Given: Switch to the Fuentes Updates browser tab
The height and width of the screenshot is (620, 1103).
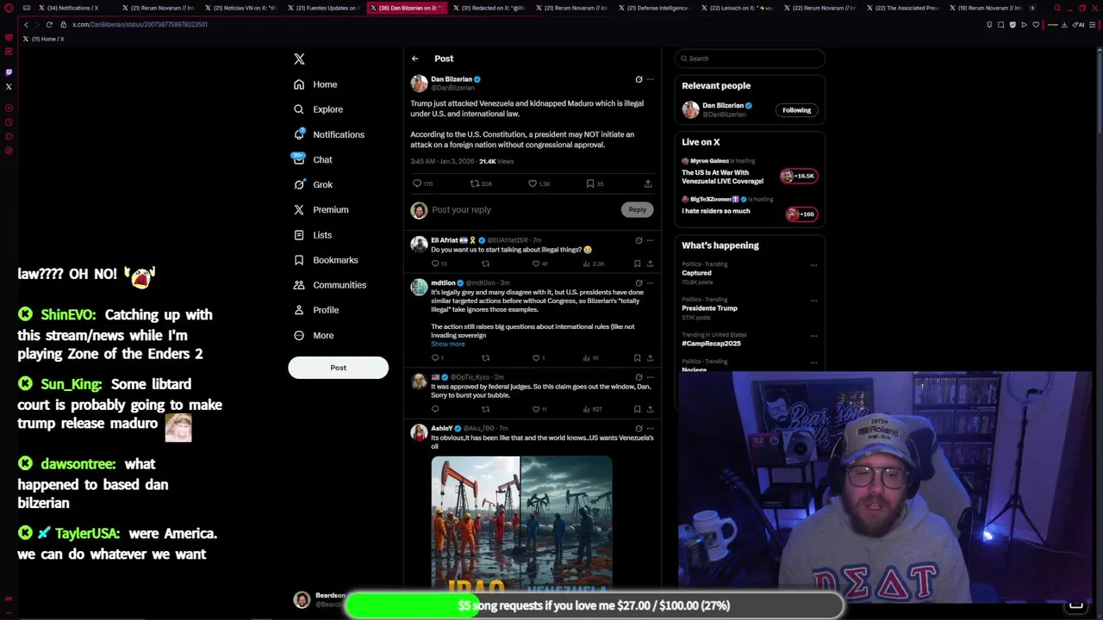Looking at the screenshot, I should tap(325, 8).
